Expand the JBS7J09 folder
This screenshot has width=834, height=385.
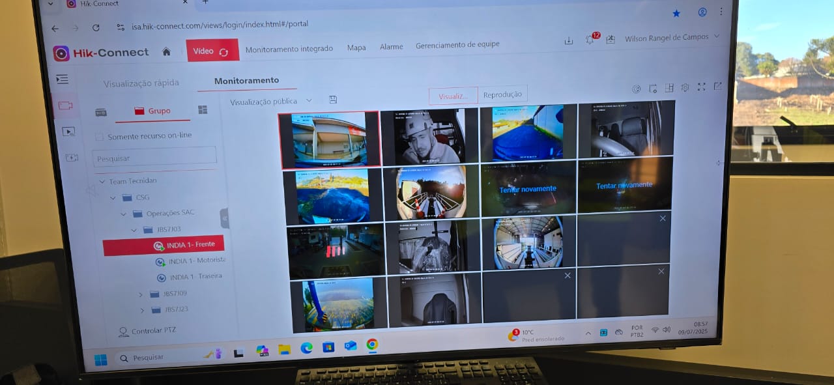coord(141,294)
